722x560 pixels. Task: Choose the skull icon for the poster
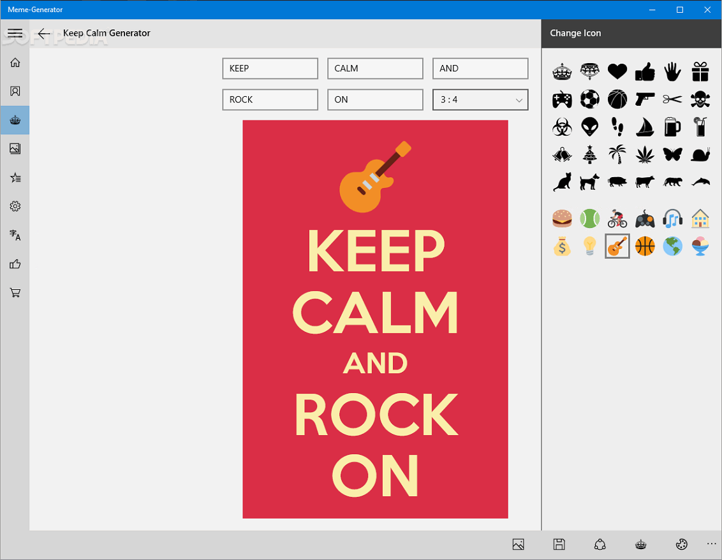pos(700,99)
